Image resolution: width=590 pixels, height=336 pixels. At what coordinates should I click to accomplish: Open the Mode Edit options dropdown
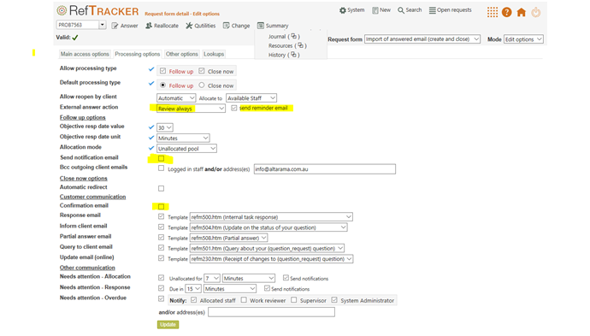[x=523, y=39]
